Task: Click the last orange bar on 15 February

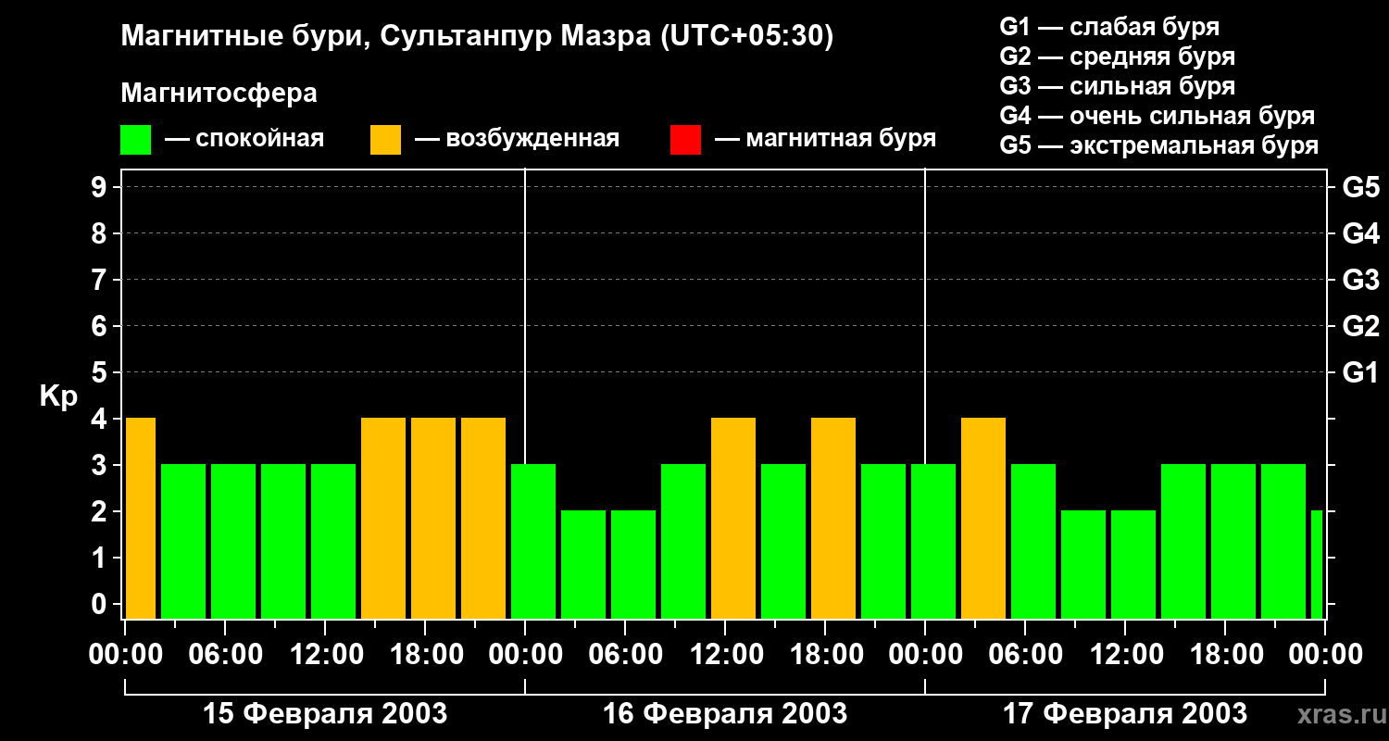Action: point(483,518)
